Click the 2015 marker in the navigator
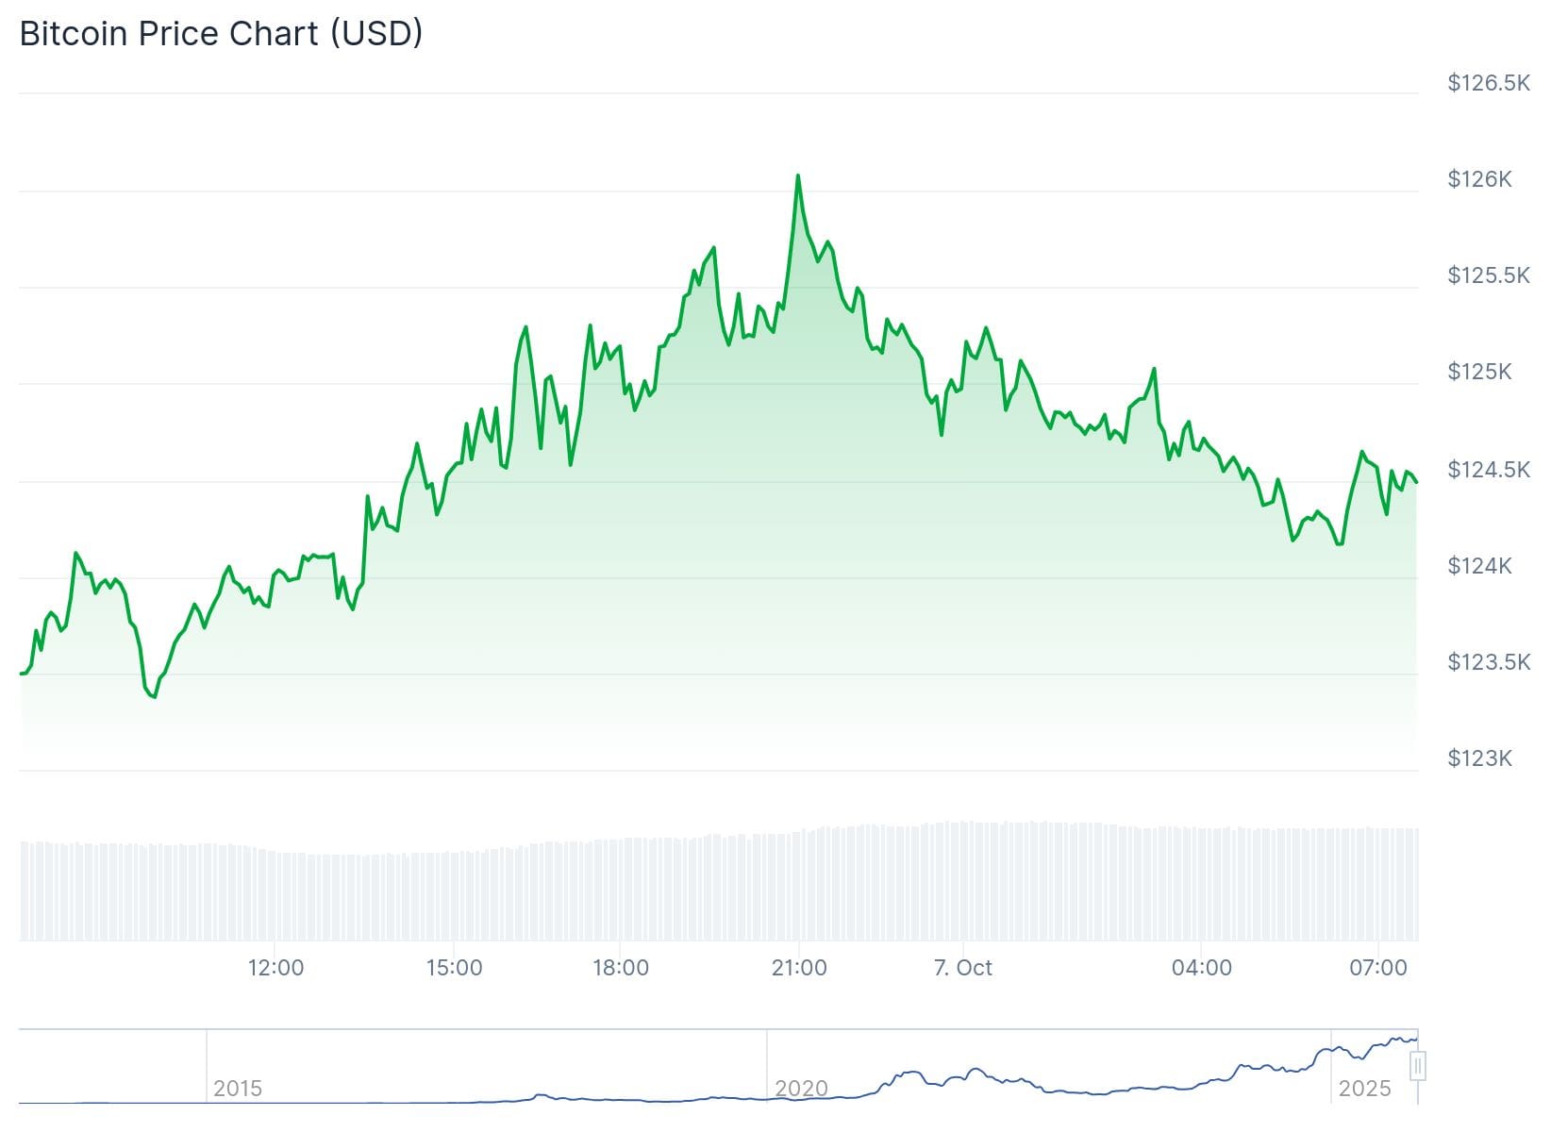1551x1132 pixels. [237, 1089]
